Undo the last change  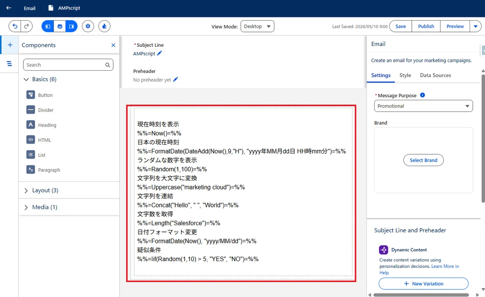pos(15,26)
